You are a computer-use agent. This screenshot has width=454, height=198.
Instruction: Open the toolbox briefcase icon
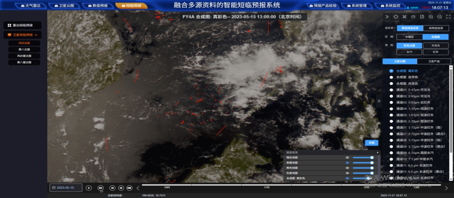pos(413,17)
